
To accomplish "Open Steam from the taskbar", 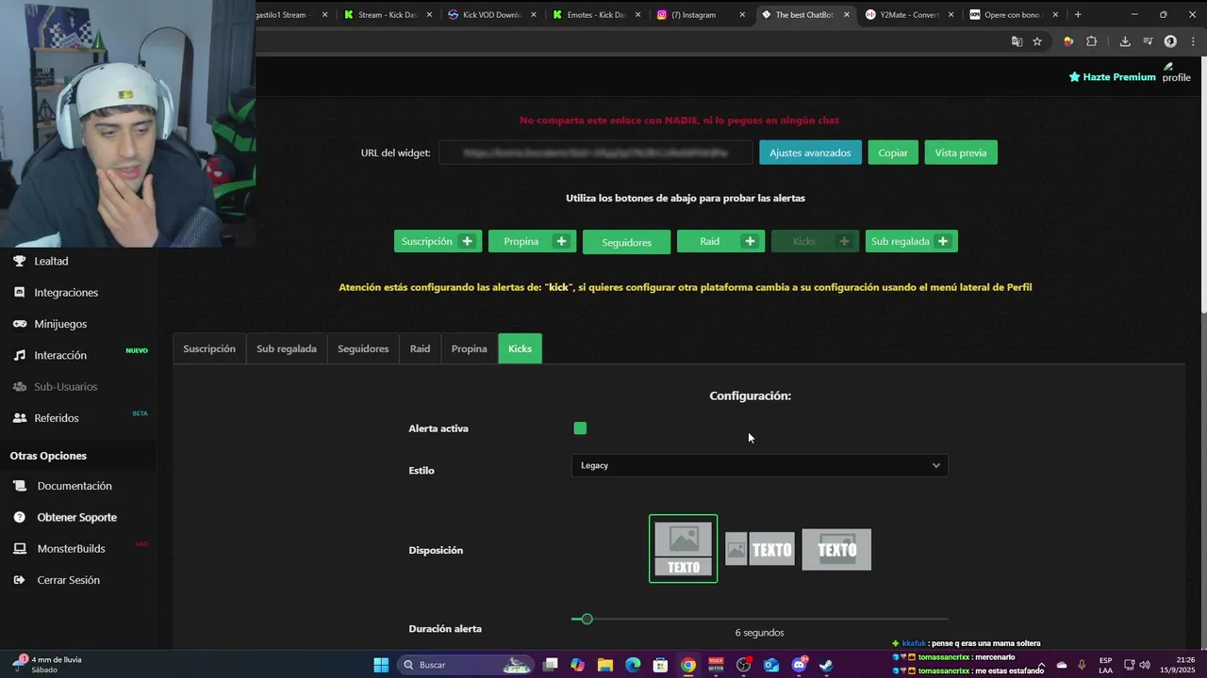I will click(x=826, y=665).
